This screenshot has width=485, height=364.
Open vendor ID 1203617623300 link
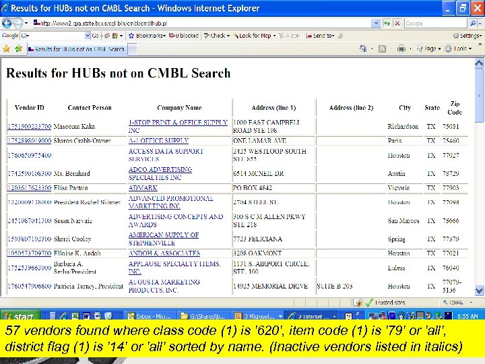point(30,188)
